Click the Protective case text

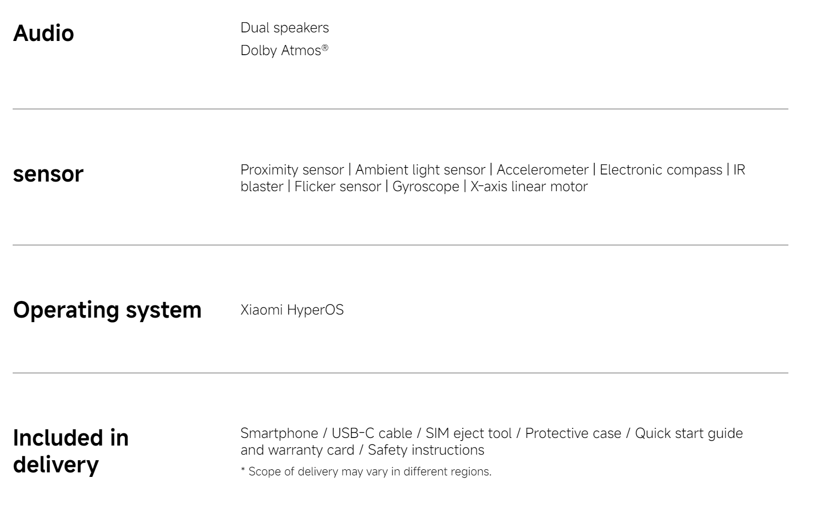(x=573, y=433)
